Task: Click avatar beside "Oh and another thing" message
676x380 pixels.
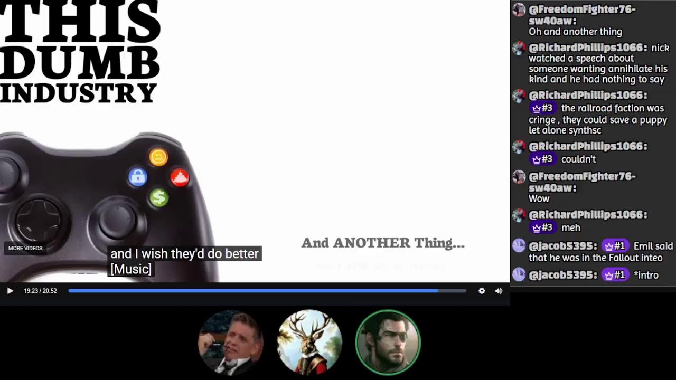Action: coord(519,10)
